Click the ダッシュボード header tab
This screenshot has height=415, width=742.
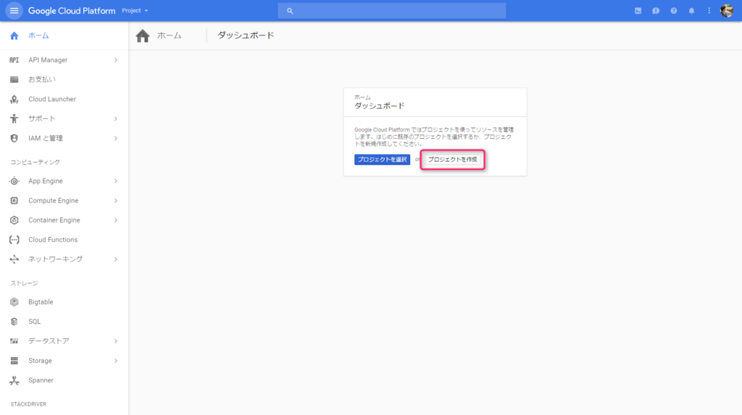pos(246,35)
